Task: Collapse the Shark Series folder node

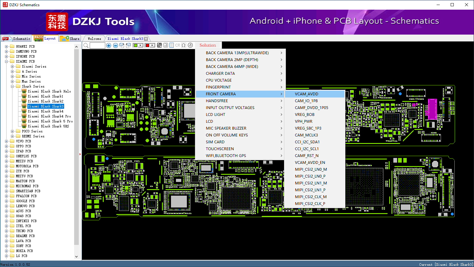Action: pos(12,86)
